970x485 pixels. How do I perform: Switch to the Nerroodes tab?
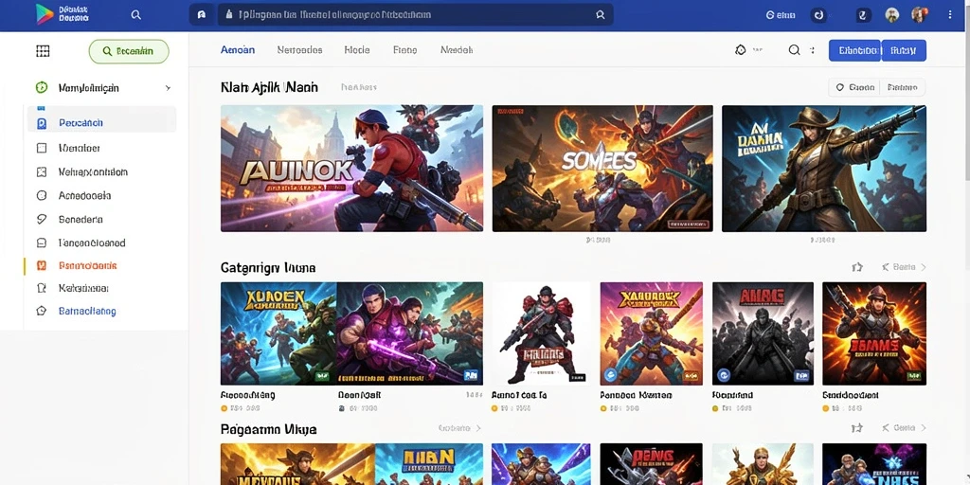pyautogui.click(x=299, y=50)
